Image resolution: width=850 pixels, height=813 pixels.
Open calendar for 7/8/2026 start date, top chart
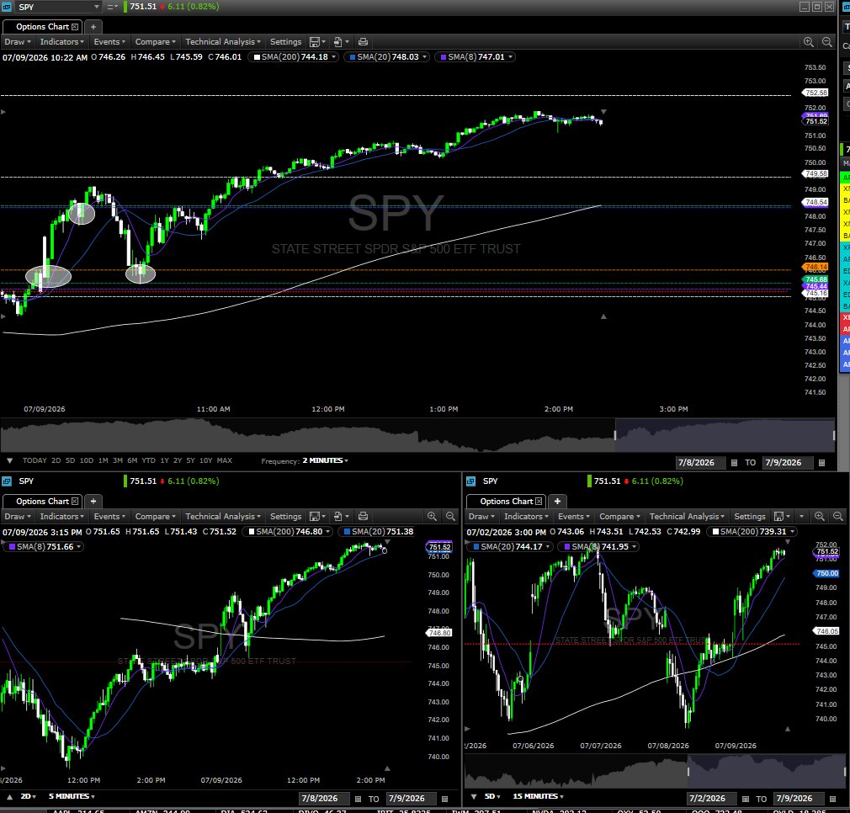(734, 463)
